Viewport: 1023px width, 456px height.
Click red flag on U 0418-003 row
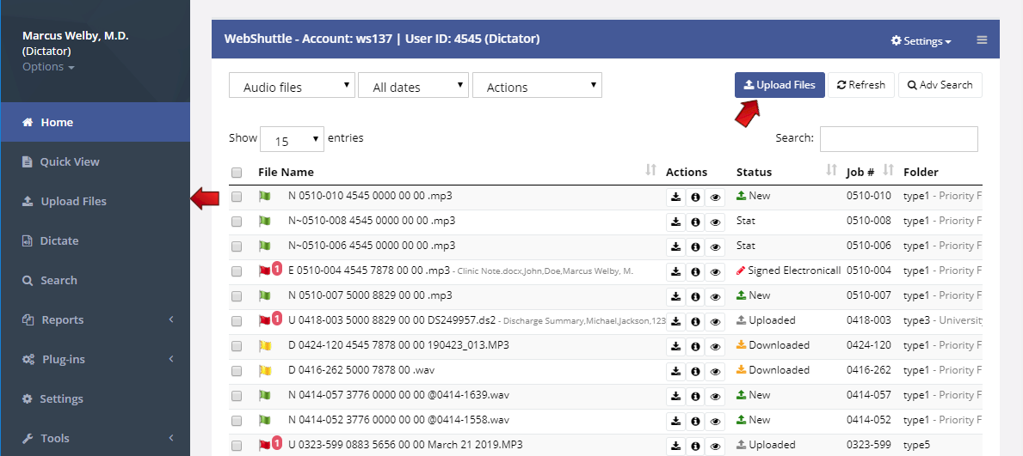click(264, 320)
